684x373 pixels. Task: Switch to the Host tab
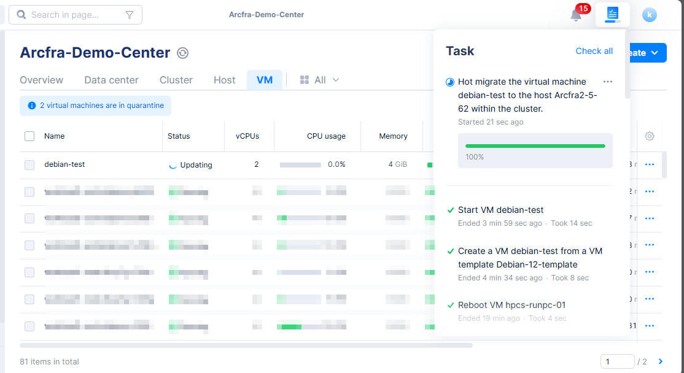[x=225, y=80]
